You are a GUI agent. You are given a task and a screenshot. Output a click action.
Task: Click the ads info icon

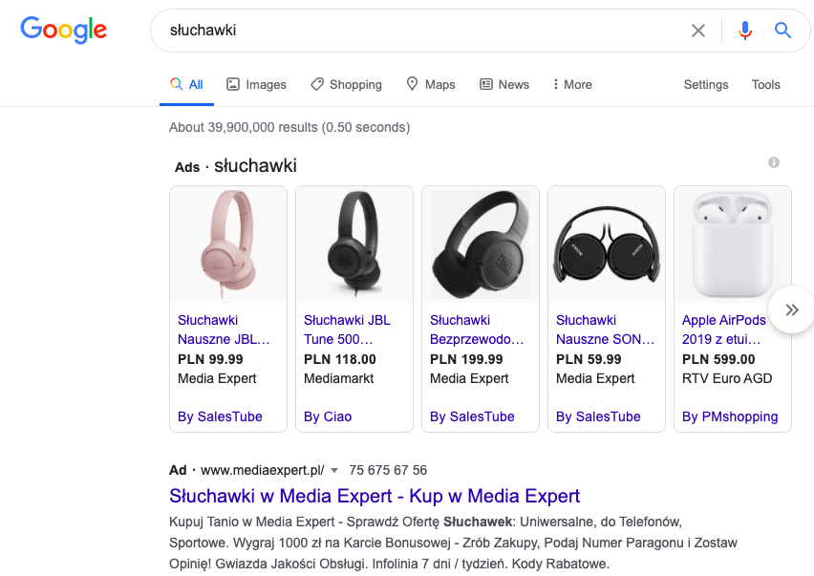[774, 162]
